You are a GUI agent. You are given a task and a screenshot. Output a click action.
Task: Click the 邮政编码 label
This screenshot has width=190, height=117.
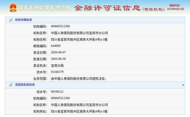pyautogui.click(x=40, y=46)
